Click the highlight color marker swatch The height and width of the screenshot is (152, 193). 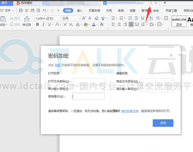[x=86, y=25]
